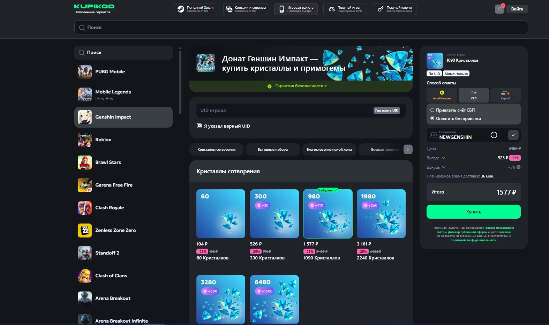The width and height of the screenshot is (549, 325).
Task: Switch to 'Выгодные наборы' tab
Action: click(273, 149)
